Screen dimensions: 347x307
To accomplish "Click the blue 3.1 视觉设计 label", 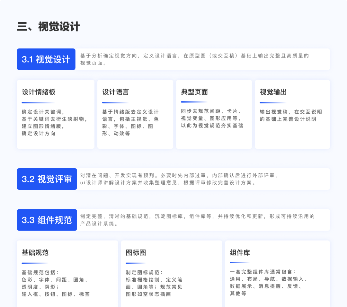I will click(x=46, y=59).
